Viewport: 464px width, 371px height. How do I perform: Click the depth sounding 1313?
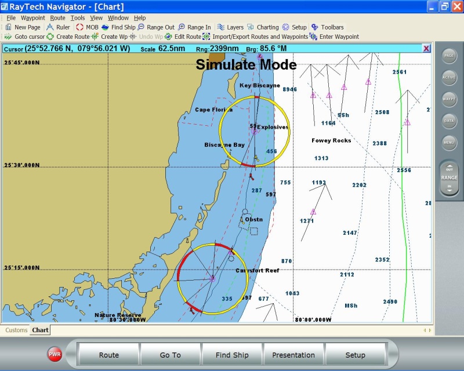321,158
